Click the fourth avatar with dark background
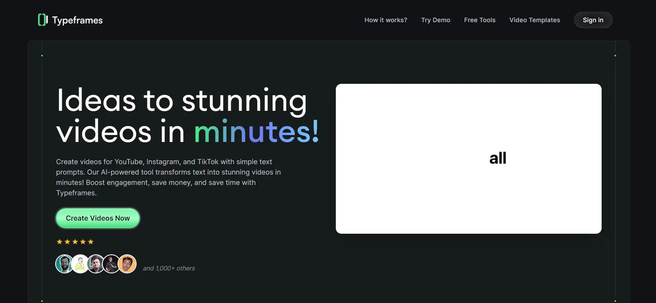Image resolution: width=656 pixels, height=303 pixels. click(x=111, y=264)
